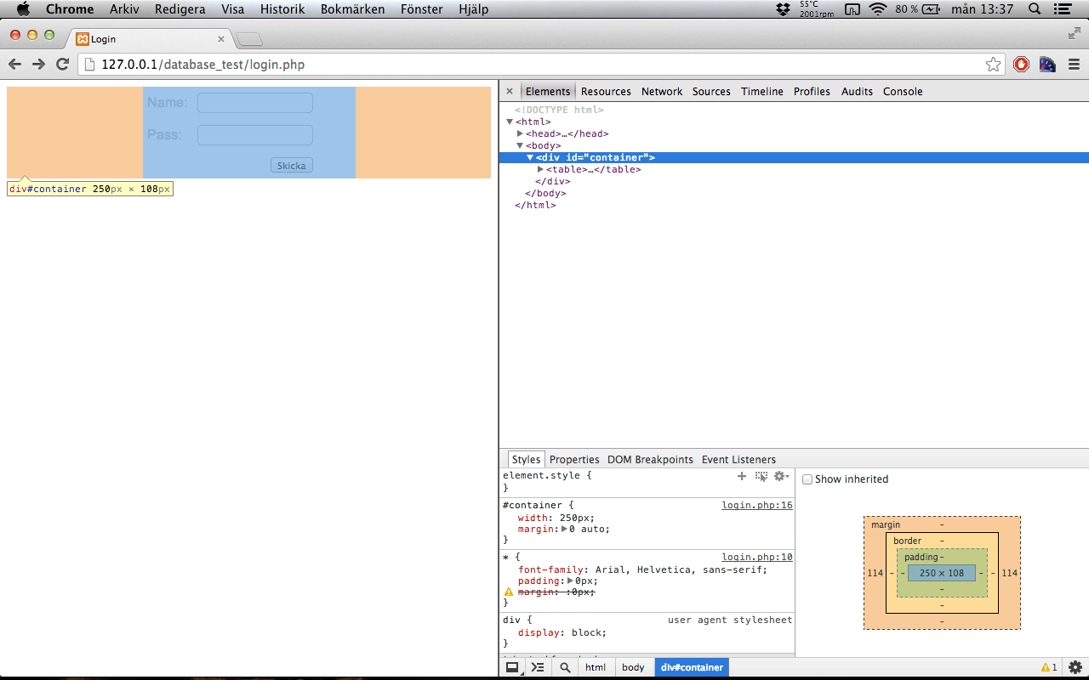Open DevTools settings gear at bottom right

1075,667
